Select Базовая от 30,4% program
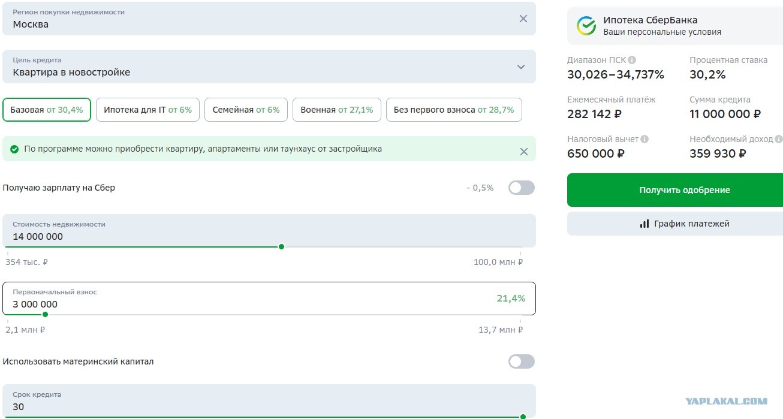The image size is (783, 419). click(47, 110)
